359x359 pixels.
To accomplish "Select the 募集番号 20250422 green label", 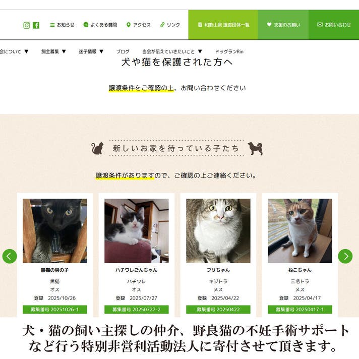I will click(218, 310).
